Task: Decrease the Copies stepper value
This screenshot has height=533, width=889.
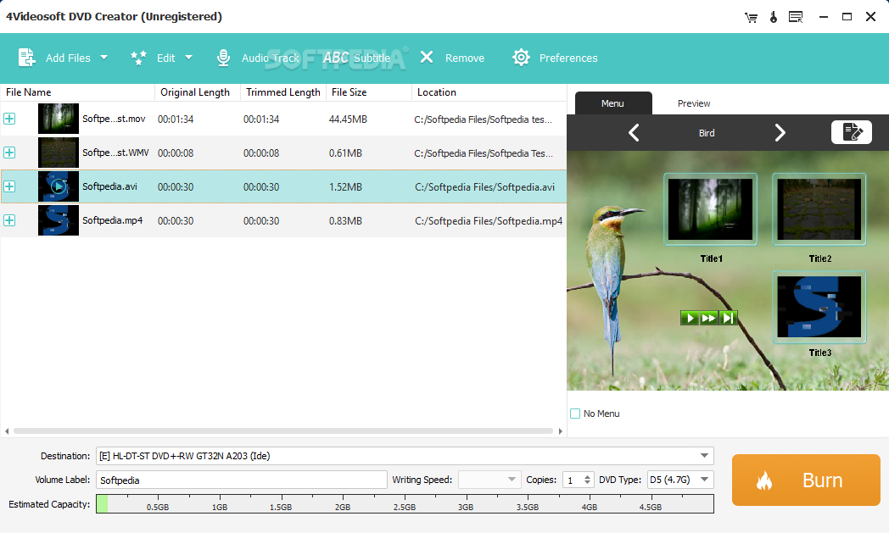Action: [x=587, y=483]
